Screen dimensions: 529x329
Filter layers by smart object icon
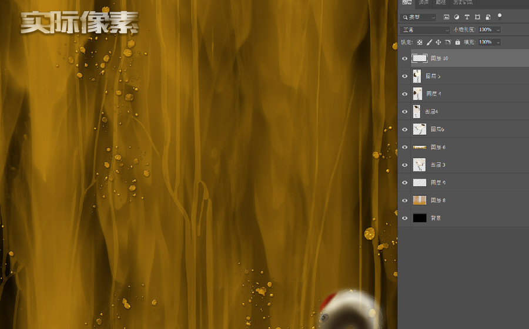(488, 17)
